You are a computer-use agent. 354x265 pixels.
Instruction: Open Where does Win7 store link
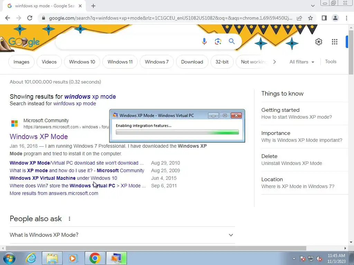click(x=78, y=186)
